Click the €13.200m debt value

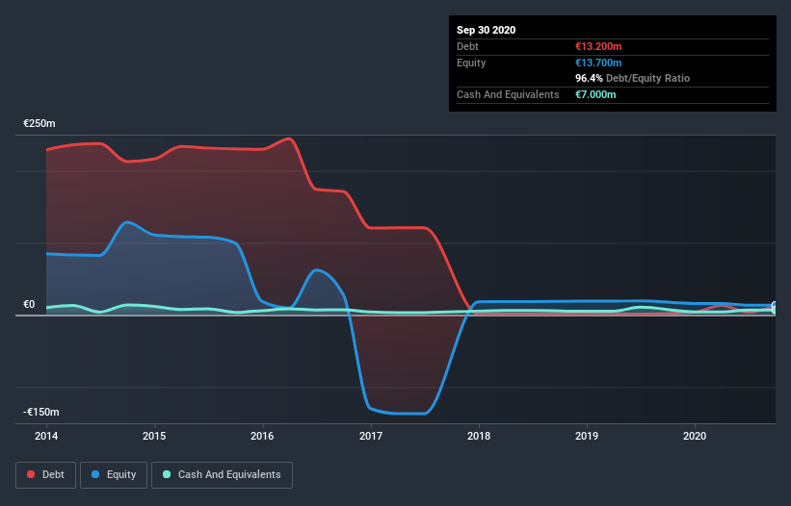pyautogui.click(x=598, y=46)
